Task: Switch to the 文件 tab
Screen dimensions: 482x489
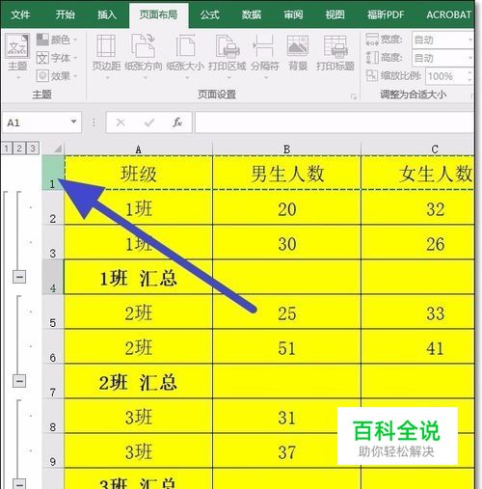Action: point(20,14)
